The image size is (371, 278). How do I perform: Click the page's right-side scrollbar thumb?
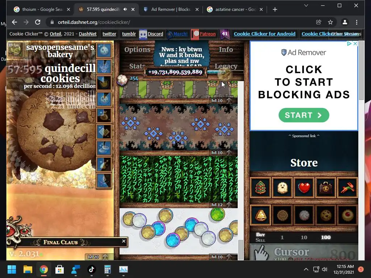361,71
